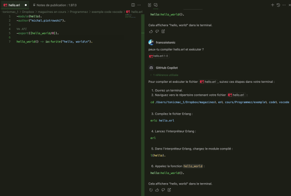Click the hello.erl:1-8 attachment chip

159,56
